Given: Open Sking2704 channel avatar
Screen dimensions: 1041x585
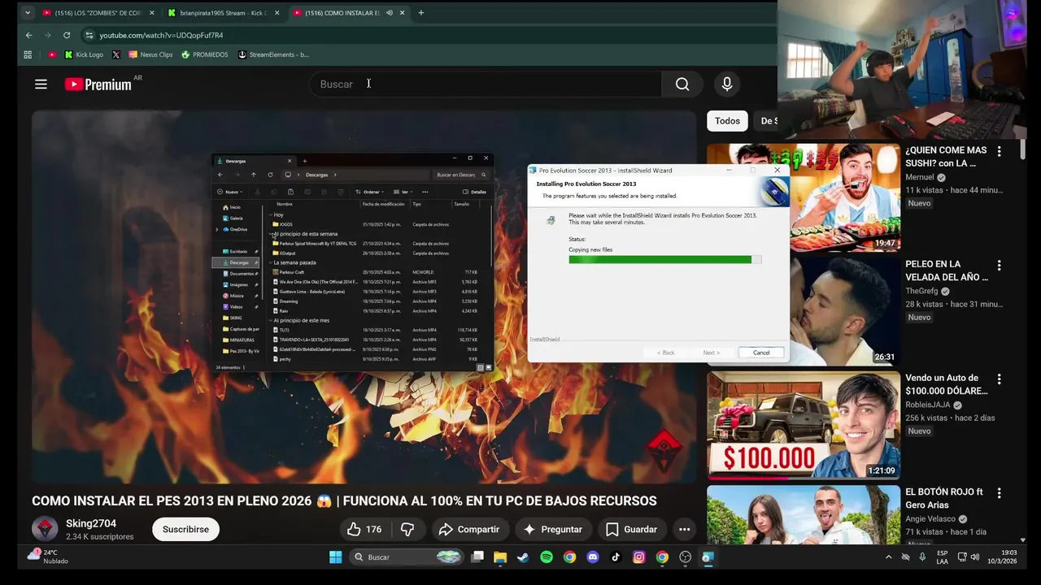Looking at the screenshot, I should 45,529.
